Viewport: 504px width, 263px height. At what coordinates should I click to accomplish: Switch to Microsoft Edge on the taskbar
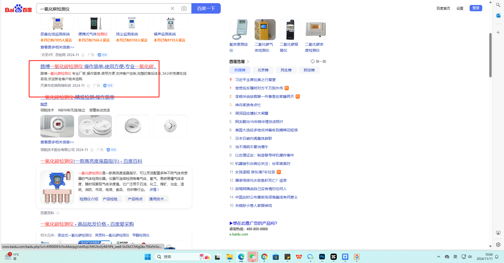241,257
